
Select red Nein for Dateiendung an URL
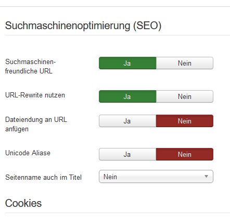185,121
